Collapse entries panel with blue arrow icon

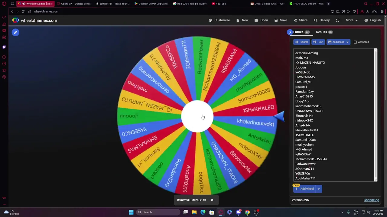tap(290, 32)
